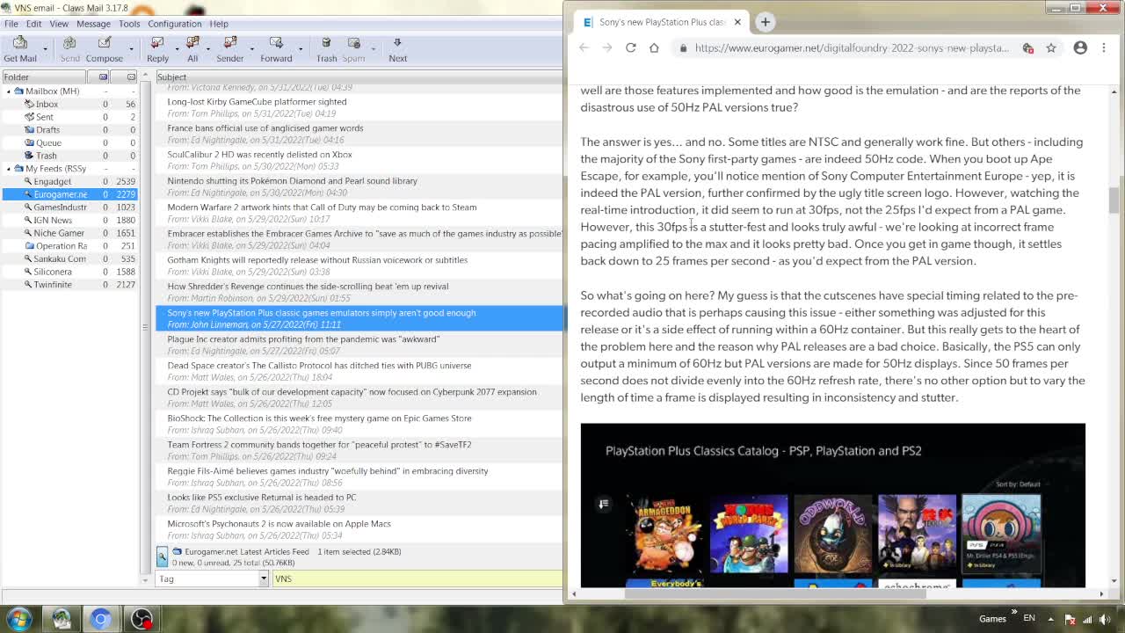Open Chrome's three-dot menu

1104,47
